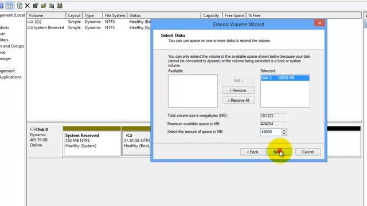Sort by the Free Space column header
This screenshot has height=206, width=367.
tap(235, 15)
